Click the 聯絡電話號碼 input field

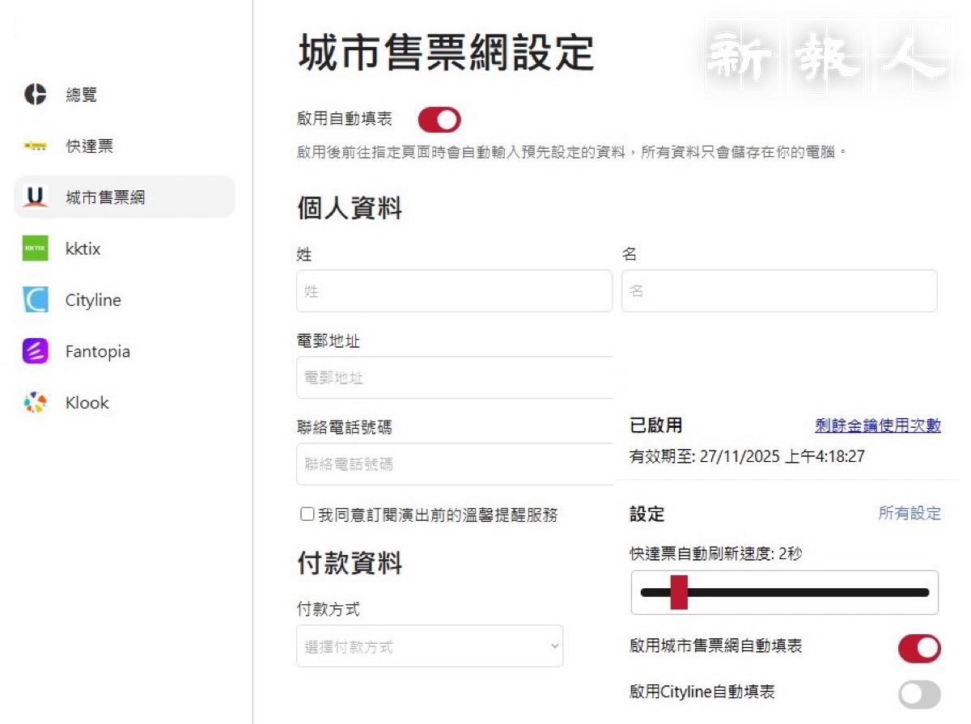coord(454,464)
